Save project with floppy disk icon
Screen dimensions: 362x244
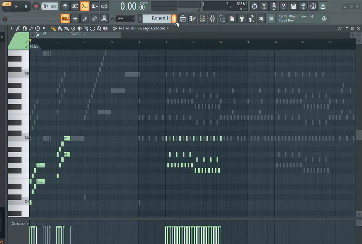(293, 6)
